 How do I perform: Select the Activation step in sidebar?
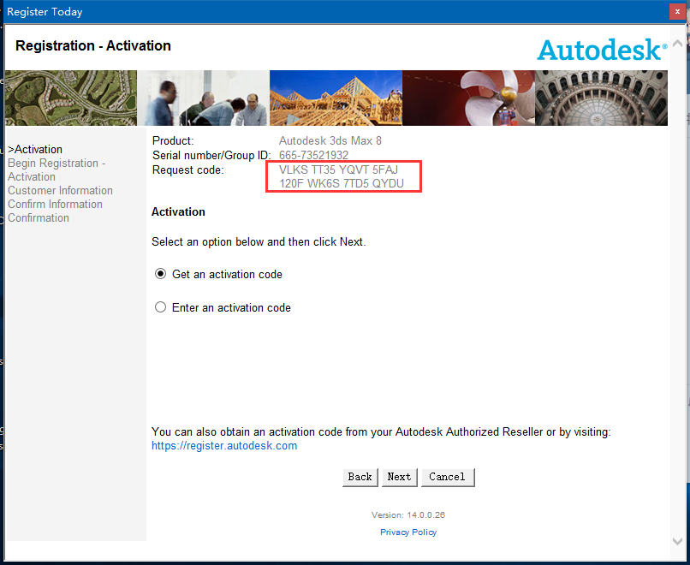click(38, 150)
